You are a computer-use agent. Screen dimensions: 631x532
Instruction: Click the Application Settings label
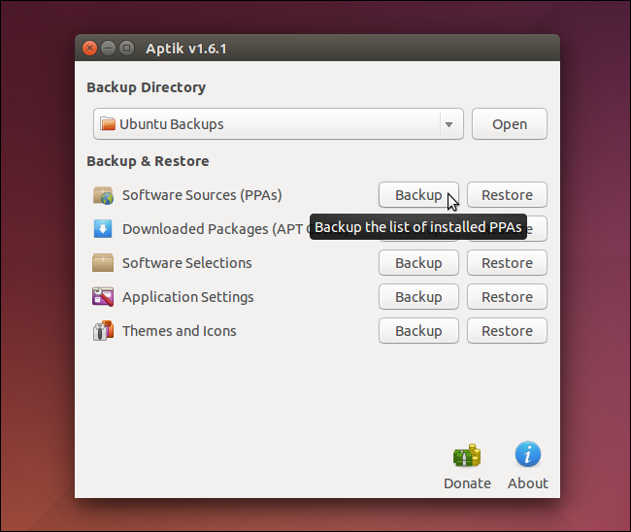[x=188, y=297]
